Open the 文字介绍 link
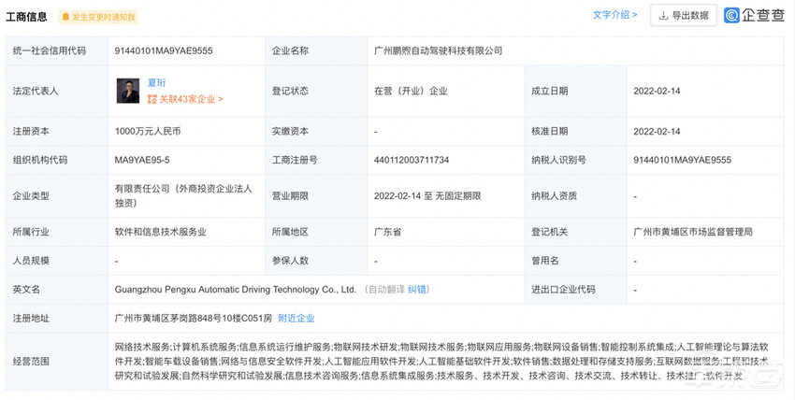Screen dimensions: 795x400 pos(615,15)
